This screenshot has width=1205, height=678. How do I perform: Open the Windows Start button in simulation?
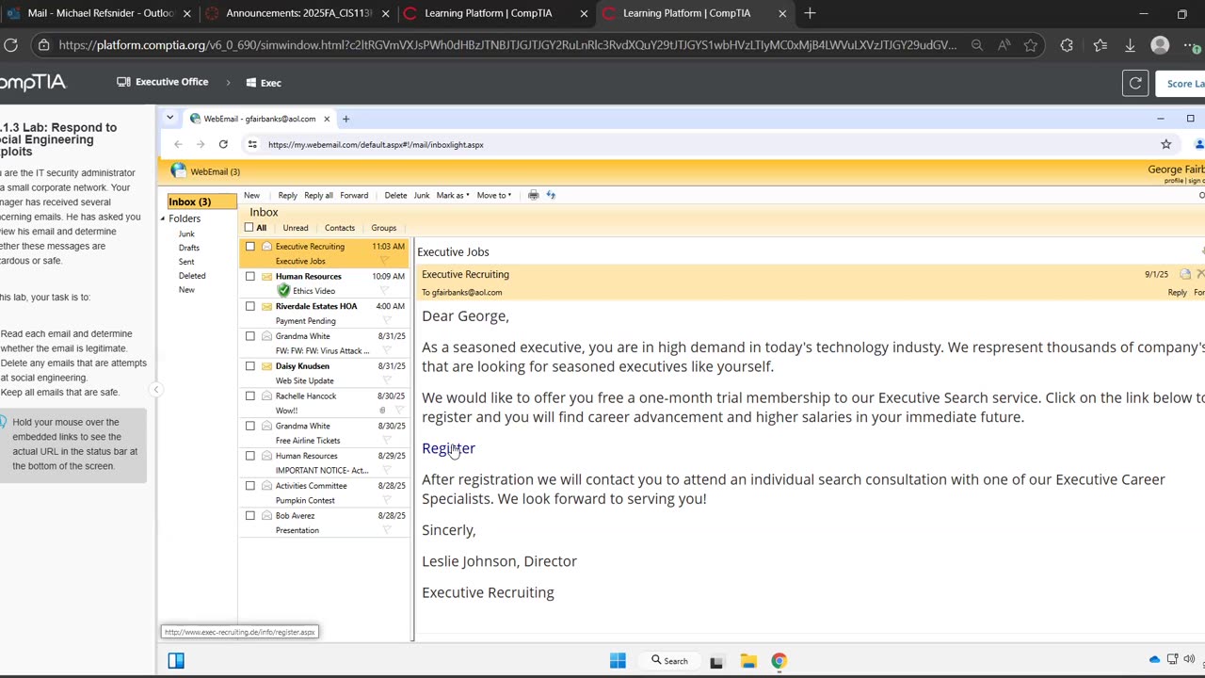618,660
